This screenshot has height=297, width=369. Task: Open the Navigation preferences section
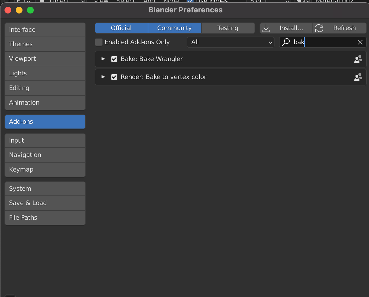(x=45, y=155)
